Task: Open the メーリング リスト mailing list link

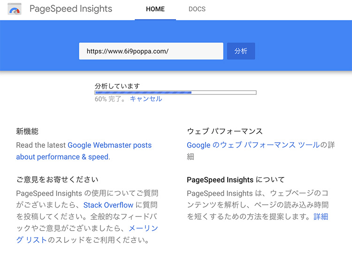Action: point(87,234)
